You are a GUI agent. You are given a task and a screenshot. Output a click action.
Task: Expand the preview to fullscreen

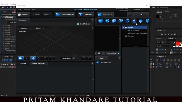92,28
